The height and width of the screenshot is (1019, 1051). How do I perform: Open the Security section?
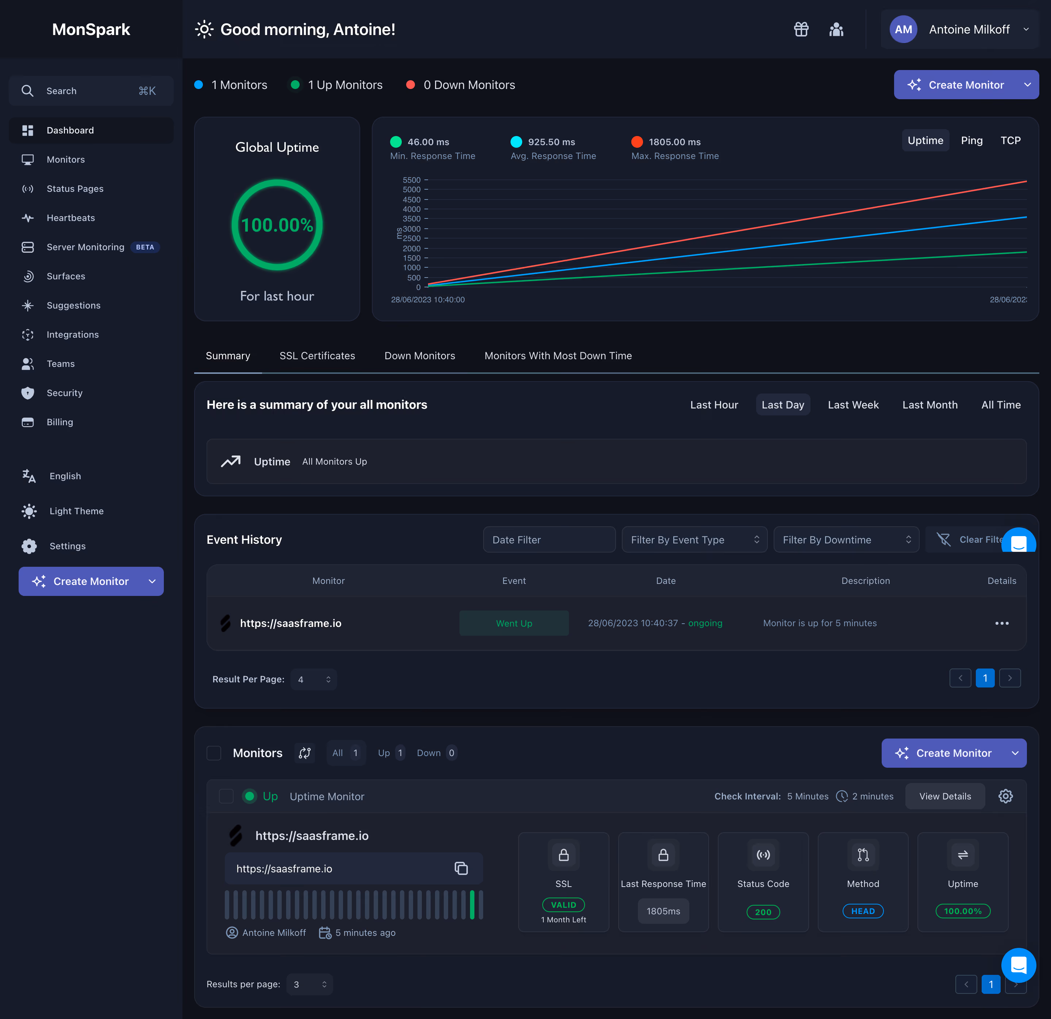[x=91, y=393]
